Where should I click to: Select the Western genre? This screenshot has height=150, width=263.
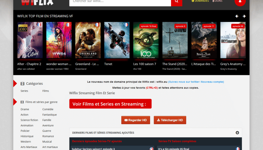26,142
